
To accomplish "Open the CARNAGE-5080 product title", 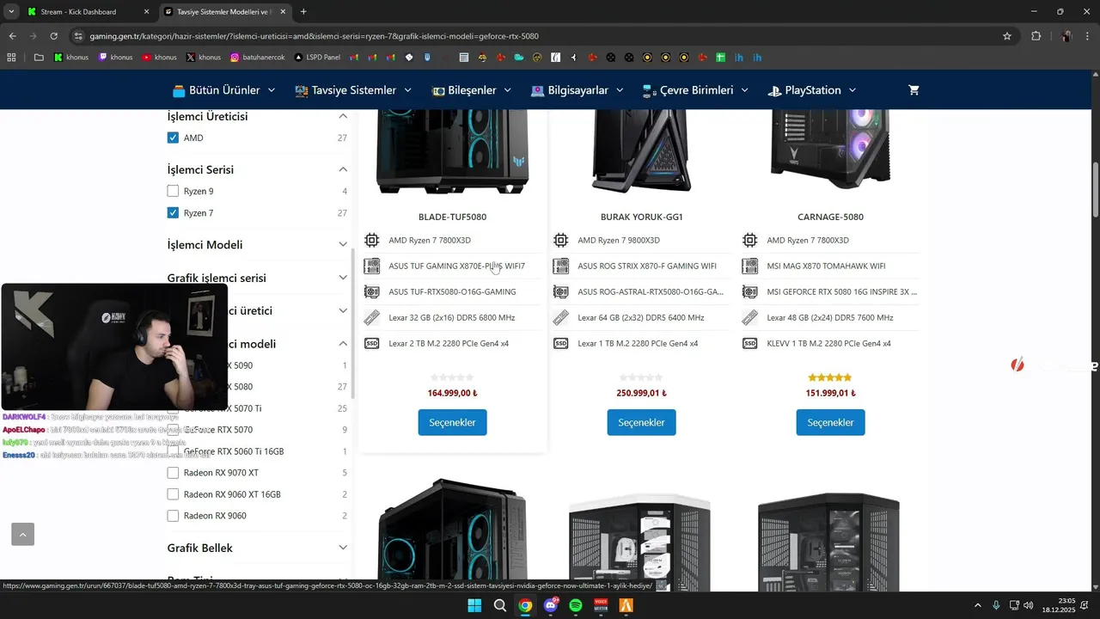I will (830, 217).
